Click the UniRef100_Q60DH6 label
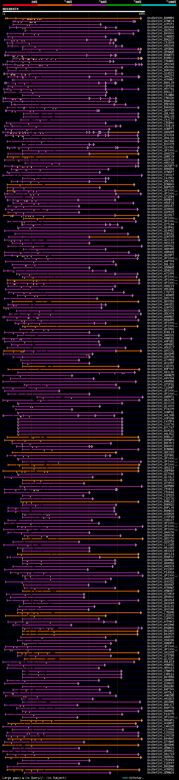Viewport: 179px width, 780px height. (161, 744)
